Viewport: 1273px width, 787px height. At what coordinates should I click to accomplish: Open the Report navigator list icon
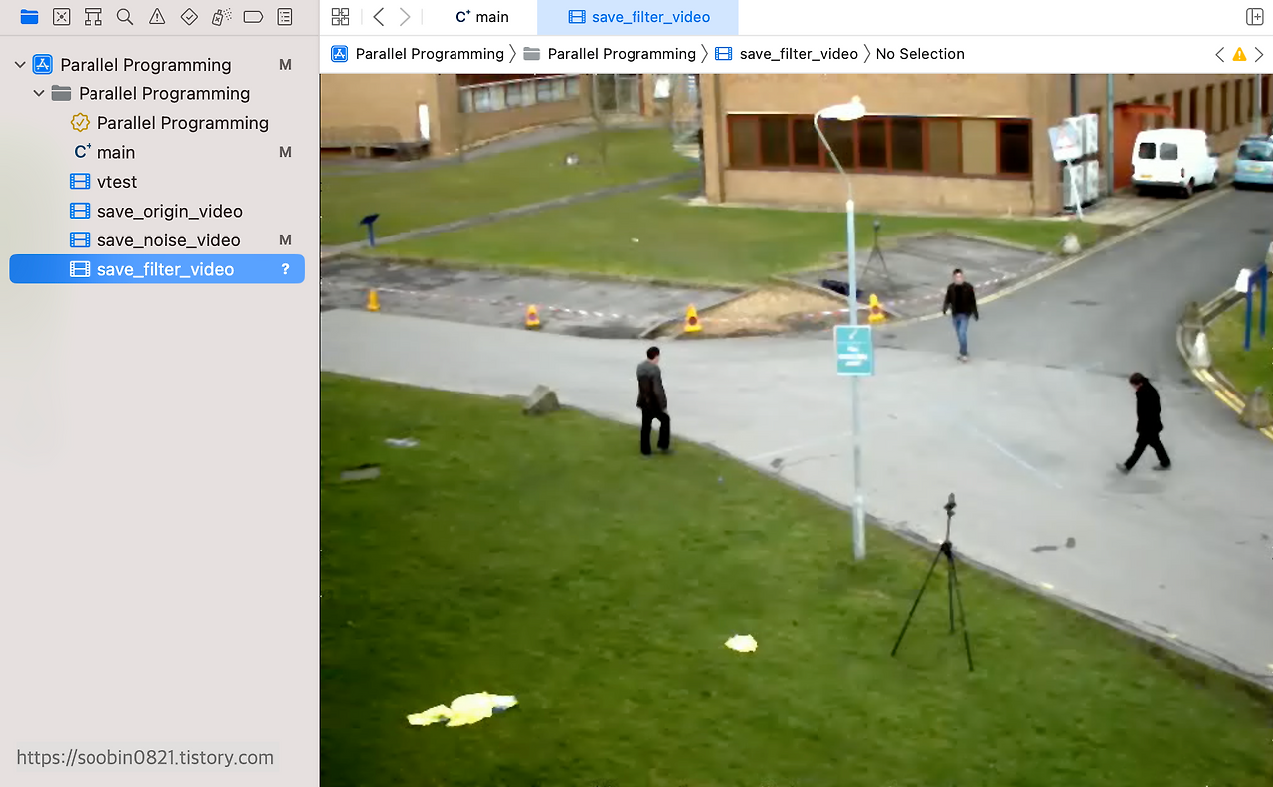(x=285, y=17)
